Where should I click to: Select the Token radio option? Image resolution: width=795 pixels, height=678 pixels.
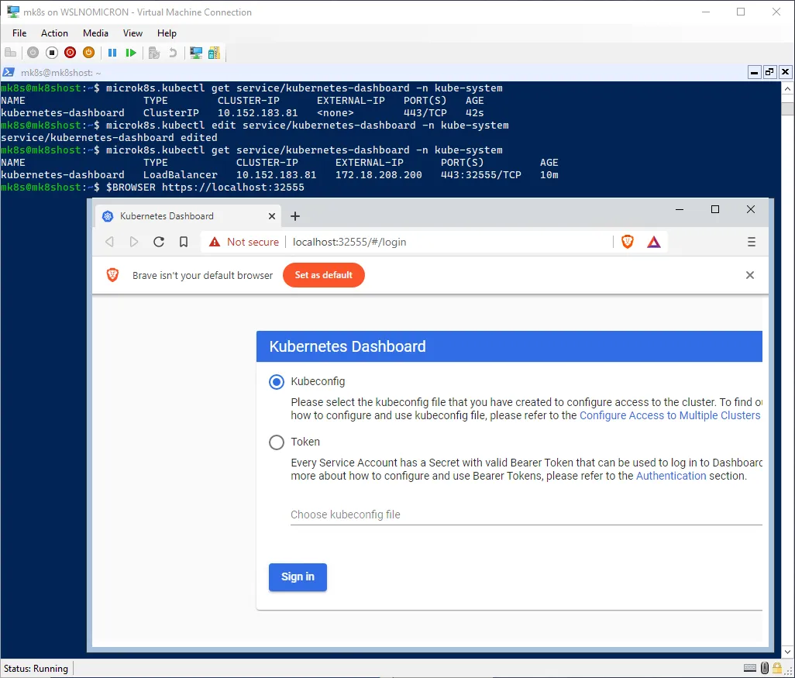pos(277,442)
